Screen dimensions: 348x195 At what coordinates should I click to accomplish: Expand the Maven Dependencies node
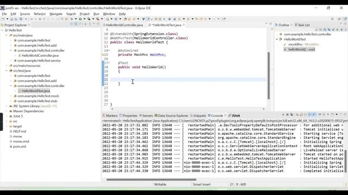click(x=7, y=111)
